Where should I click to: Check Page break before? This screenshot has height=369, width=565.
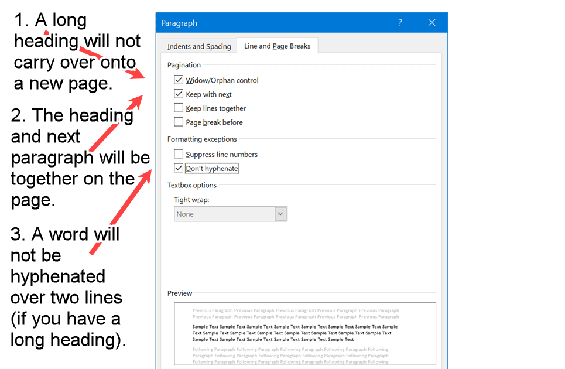[x=179, y=122]
